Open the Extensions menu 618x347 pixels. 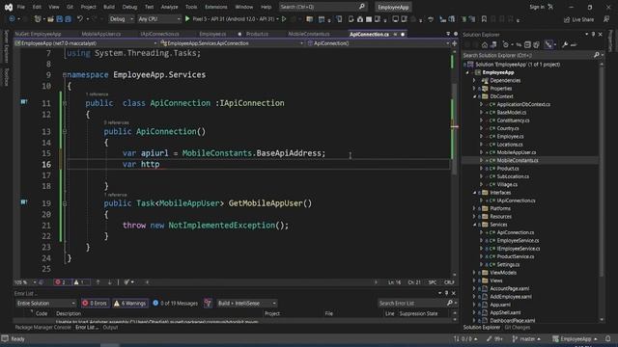coord(216,7)
